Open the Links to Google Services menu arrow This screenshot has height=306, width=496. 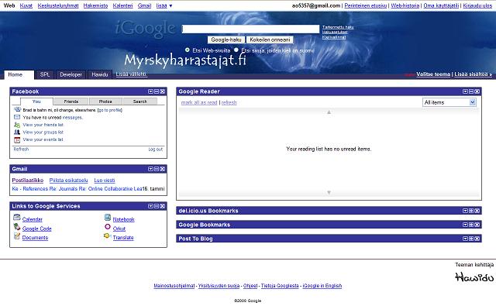[150, 206]
